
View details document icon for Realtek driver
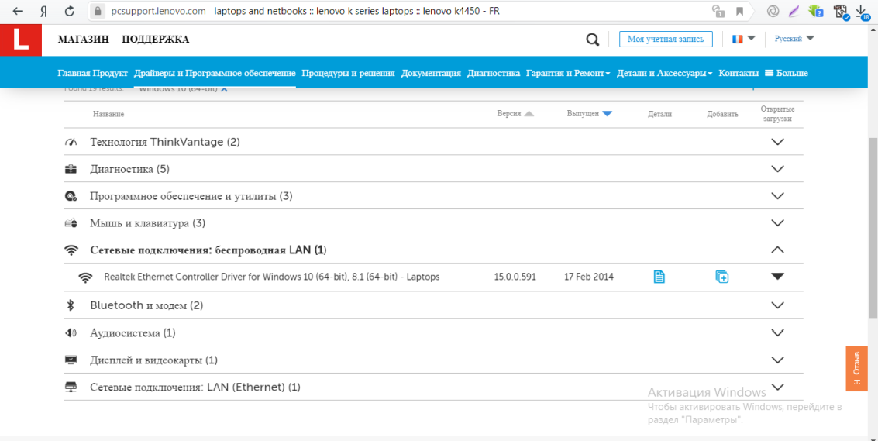click(659, 277)
